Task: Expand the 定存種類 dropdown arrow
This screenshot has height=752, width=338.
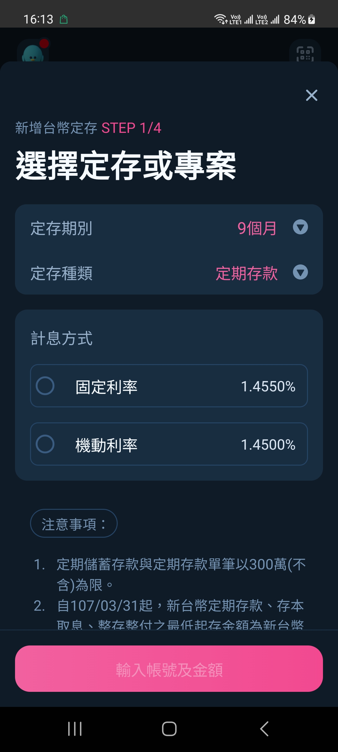Action: point(300,272)
